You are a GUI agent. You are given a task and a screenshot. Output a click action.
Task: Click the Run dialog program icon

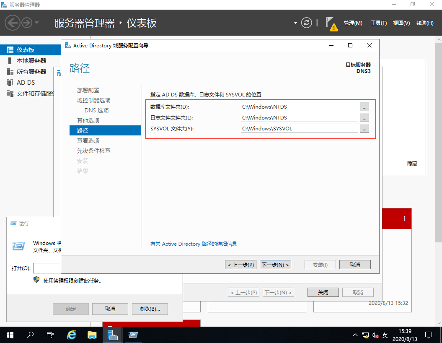click(18, 246)
